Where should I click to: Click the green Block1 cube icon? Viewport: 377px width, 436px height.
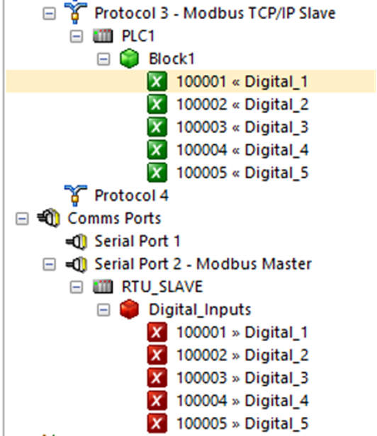click(x=129, y=59)
